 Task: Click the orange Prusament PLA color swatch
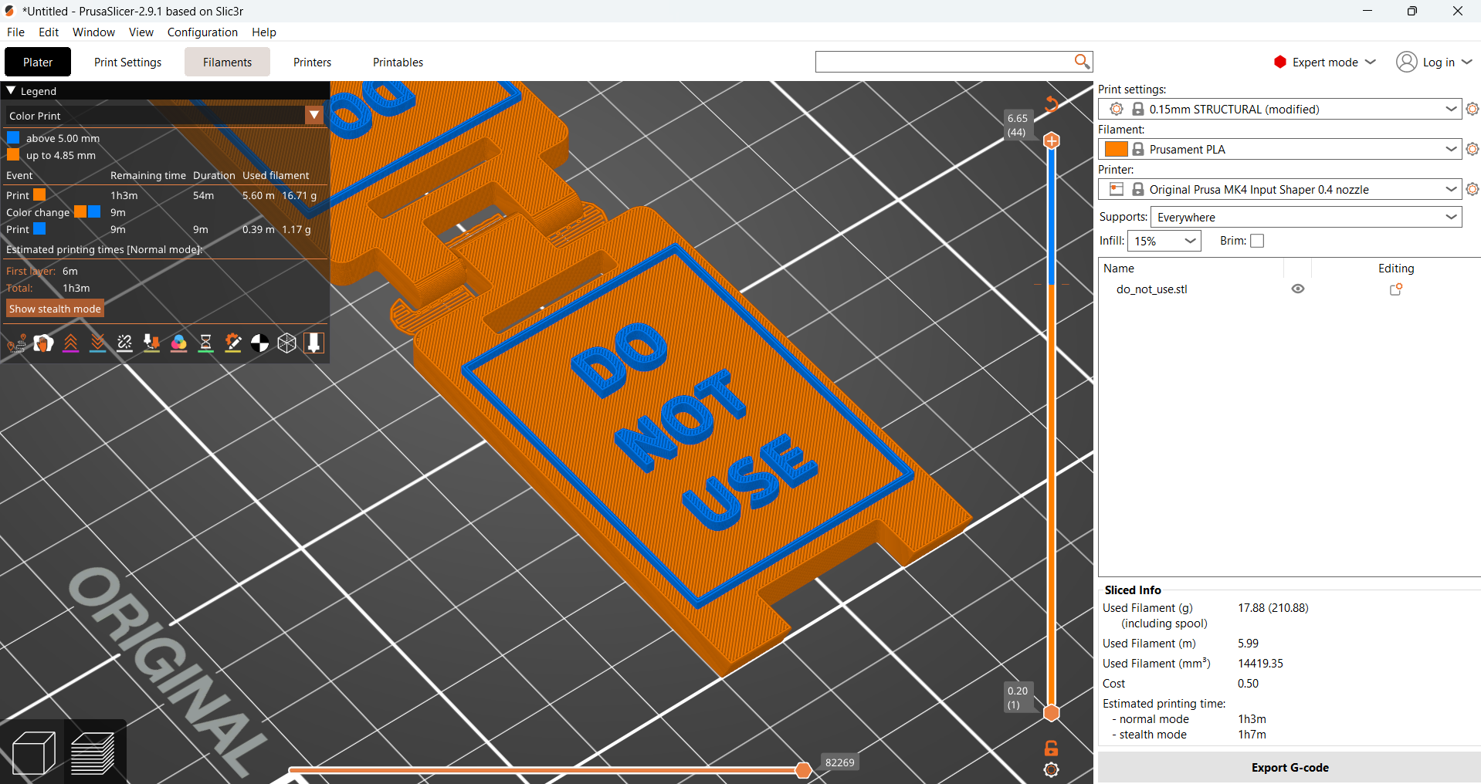click(1116, 149)
